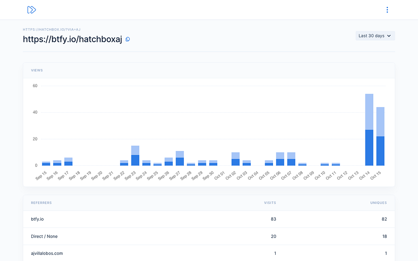
Task: Click the uniques value 18
Action: [384, 236]
